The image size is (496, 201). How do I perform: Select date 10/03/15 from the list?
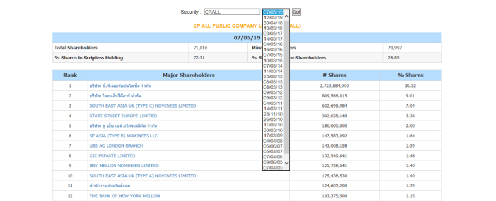coord(273,61)
